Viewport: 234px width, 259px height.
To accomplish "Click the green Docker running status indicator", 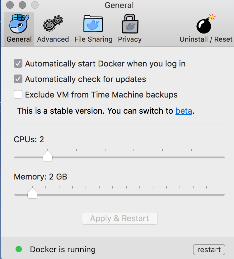I will [x=19, y=249].
